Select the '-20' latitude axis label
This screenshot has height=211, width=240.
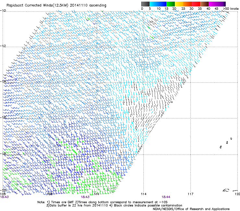[3, 190]
